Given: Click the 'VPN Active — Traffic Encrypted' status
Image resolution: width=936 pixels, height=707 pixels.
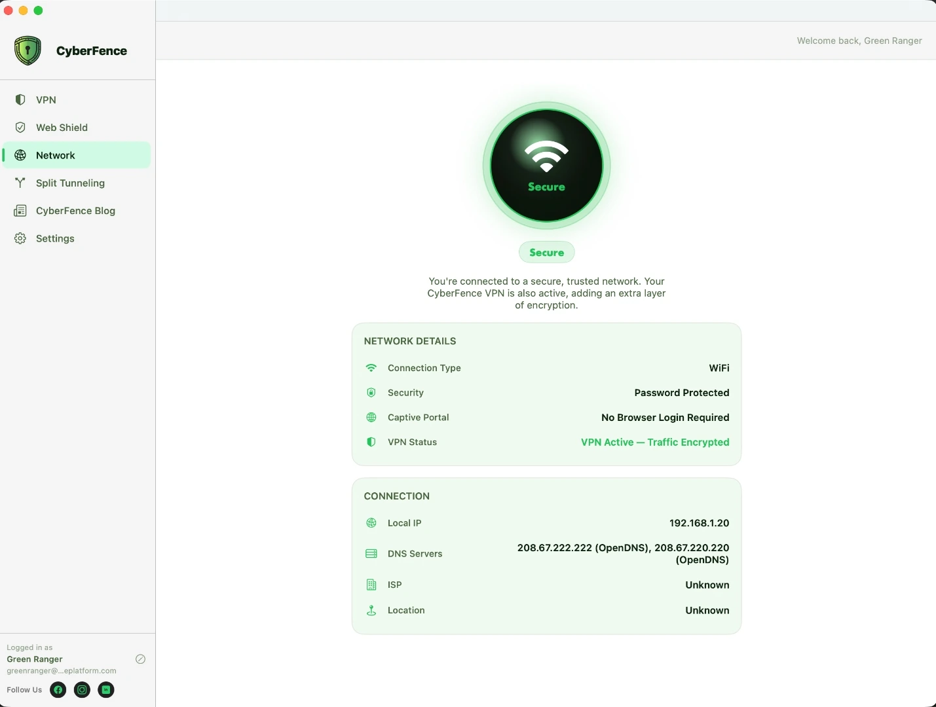Looking at the screenshot, I should click(x=655, y=442).
